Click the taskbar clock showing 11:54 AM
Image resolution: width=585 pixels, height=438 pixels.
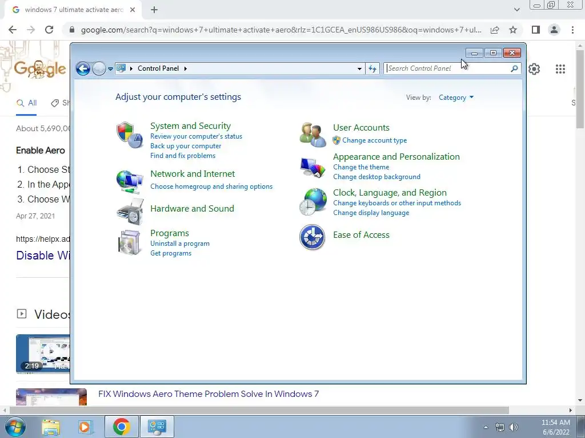(555, 427)
